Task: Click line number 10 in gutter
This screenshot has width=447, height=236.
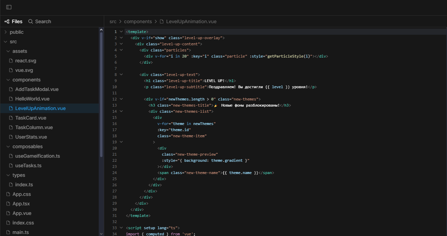Action: (114, 87)
